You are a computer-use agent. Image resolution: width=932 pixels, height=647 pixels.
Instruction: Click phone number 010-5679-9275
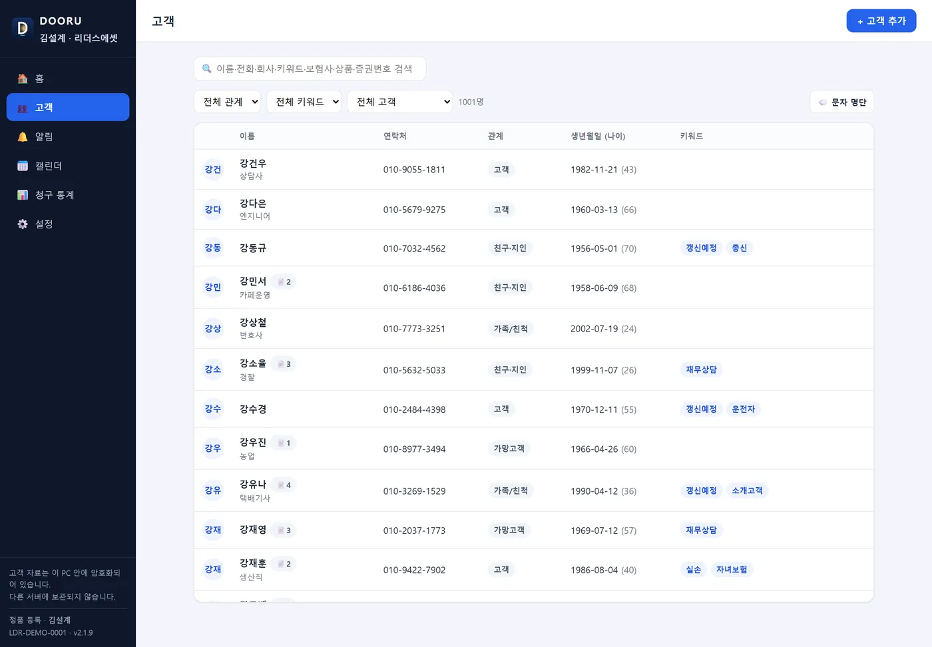coord(414,210)
